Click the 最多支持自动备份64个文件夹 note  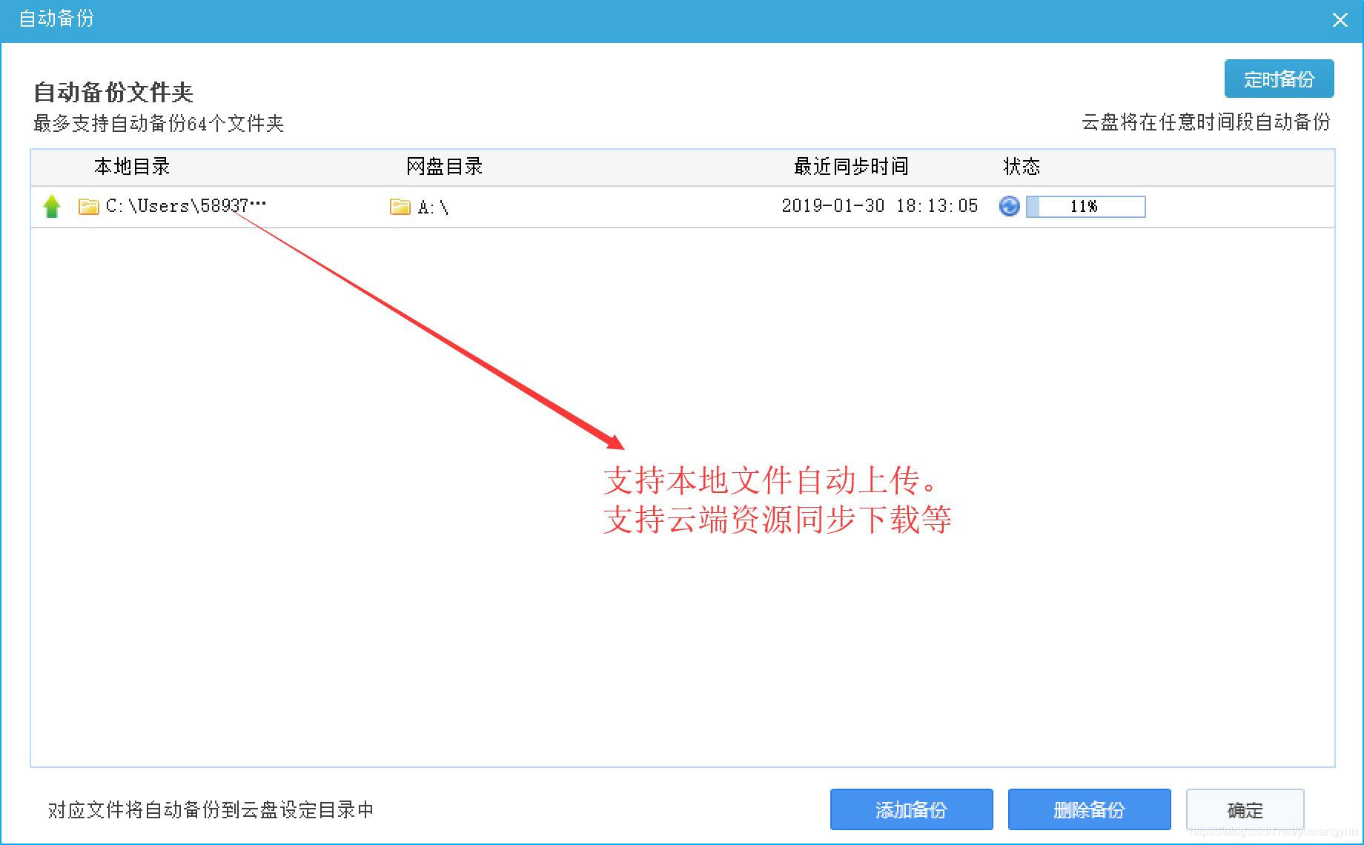click(x=159, y=124)
